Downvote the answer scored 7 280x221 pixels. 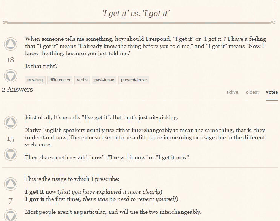tap(11, 215)
